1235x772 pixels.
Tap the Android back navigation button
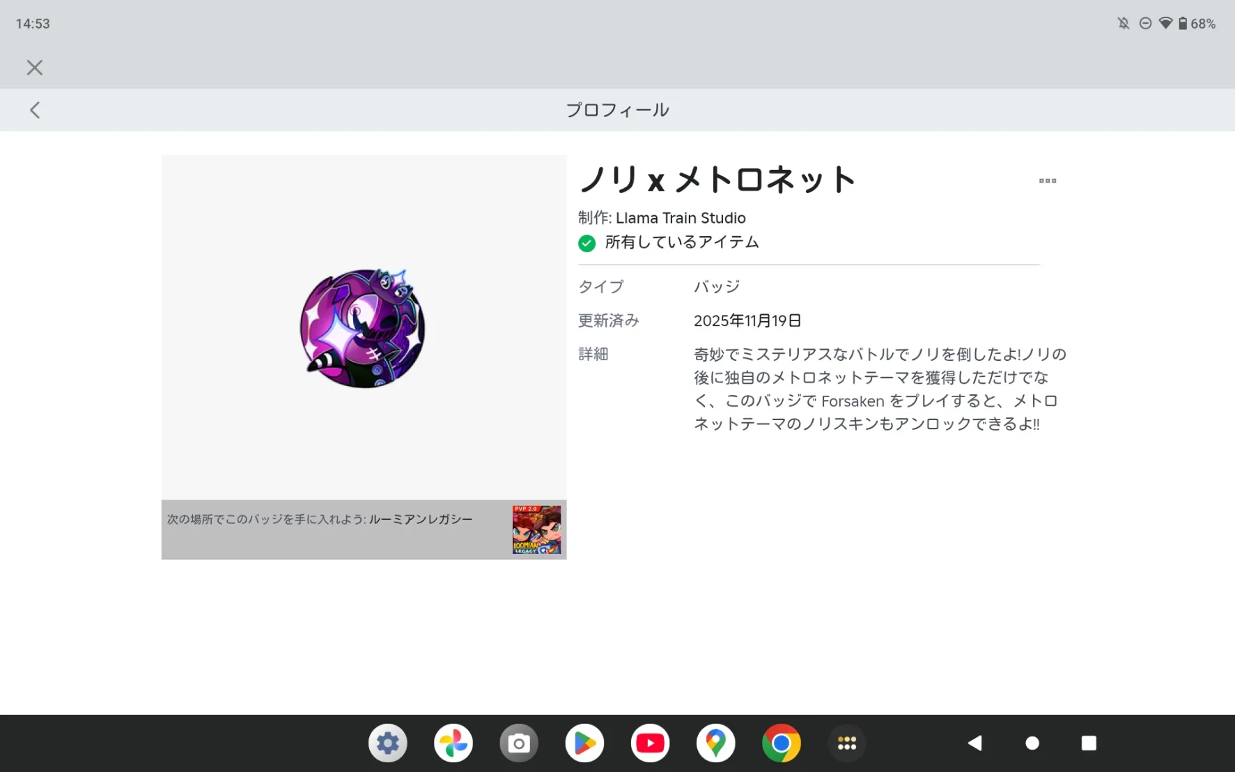[975, 743]
